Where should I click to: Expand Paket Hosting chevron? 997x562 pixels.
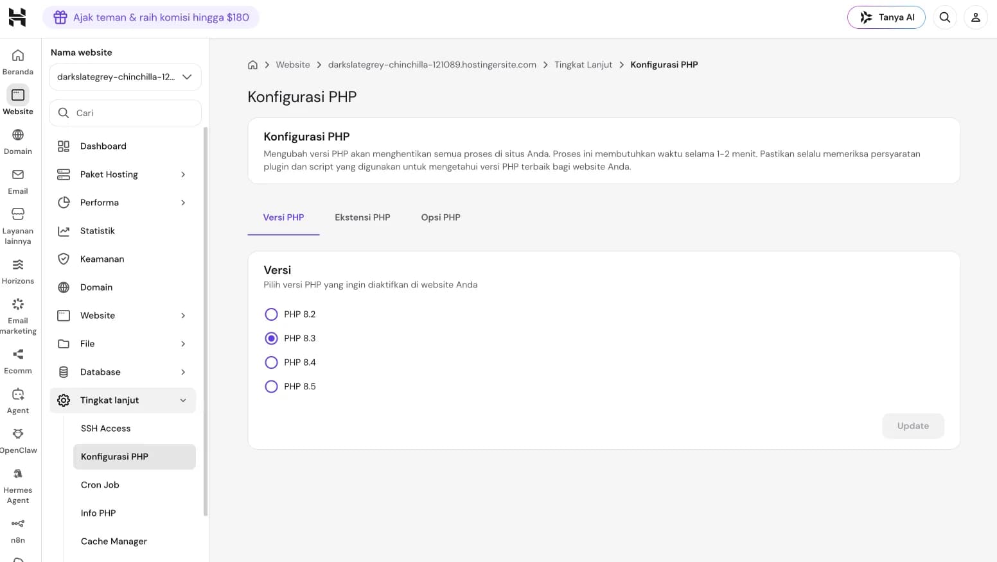(183, 175)
